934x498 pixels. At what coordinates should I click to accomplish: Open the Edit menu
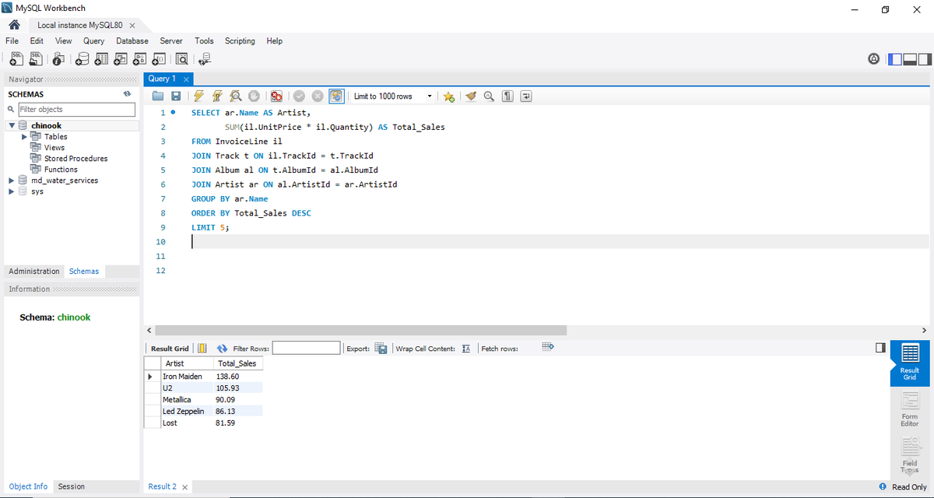[37, 40]
